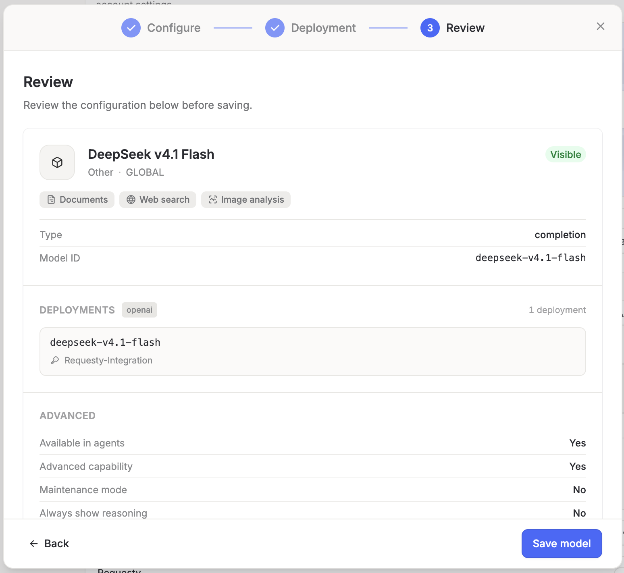Click the No value for Maintenance mode
Viewport: 624px width, 573px height.
click(x=579, y=490)
